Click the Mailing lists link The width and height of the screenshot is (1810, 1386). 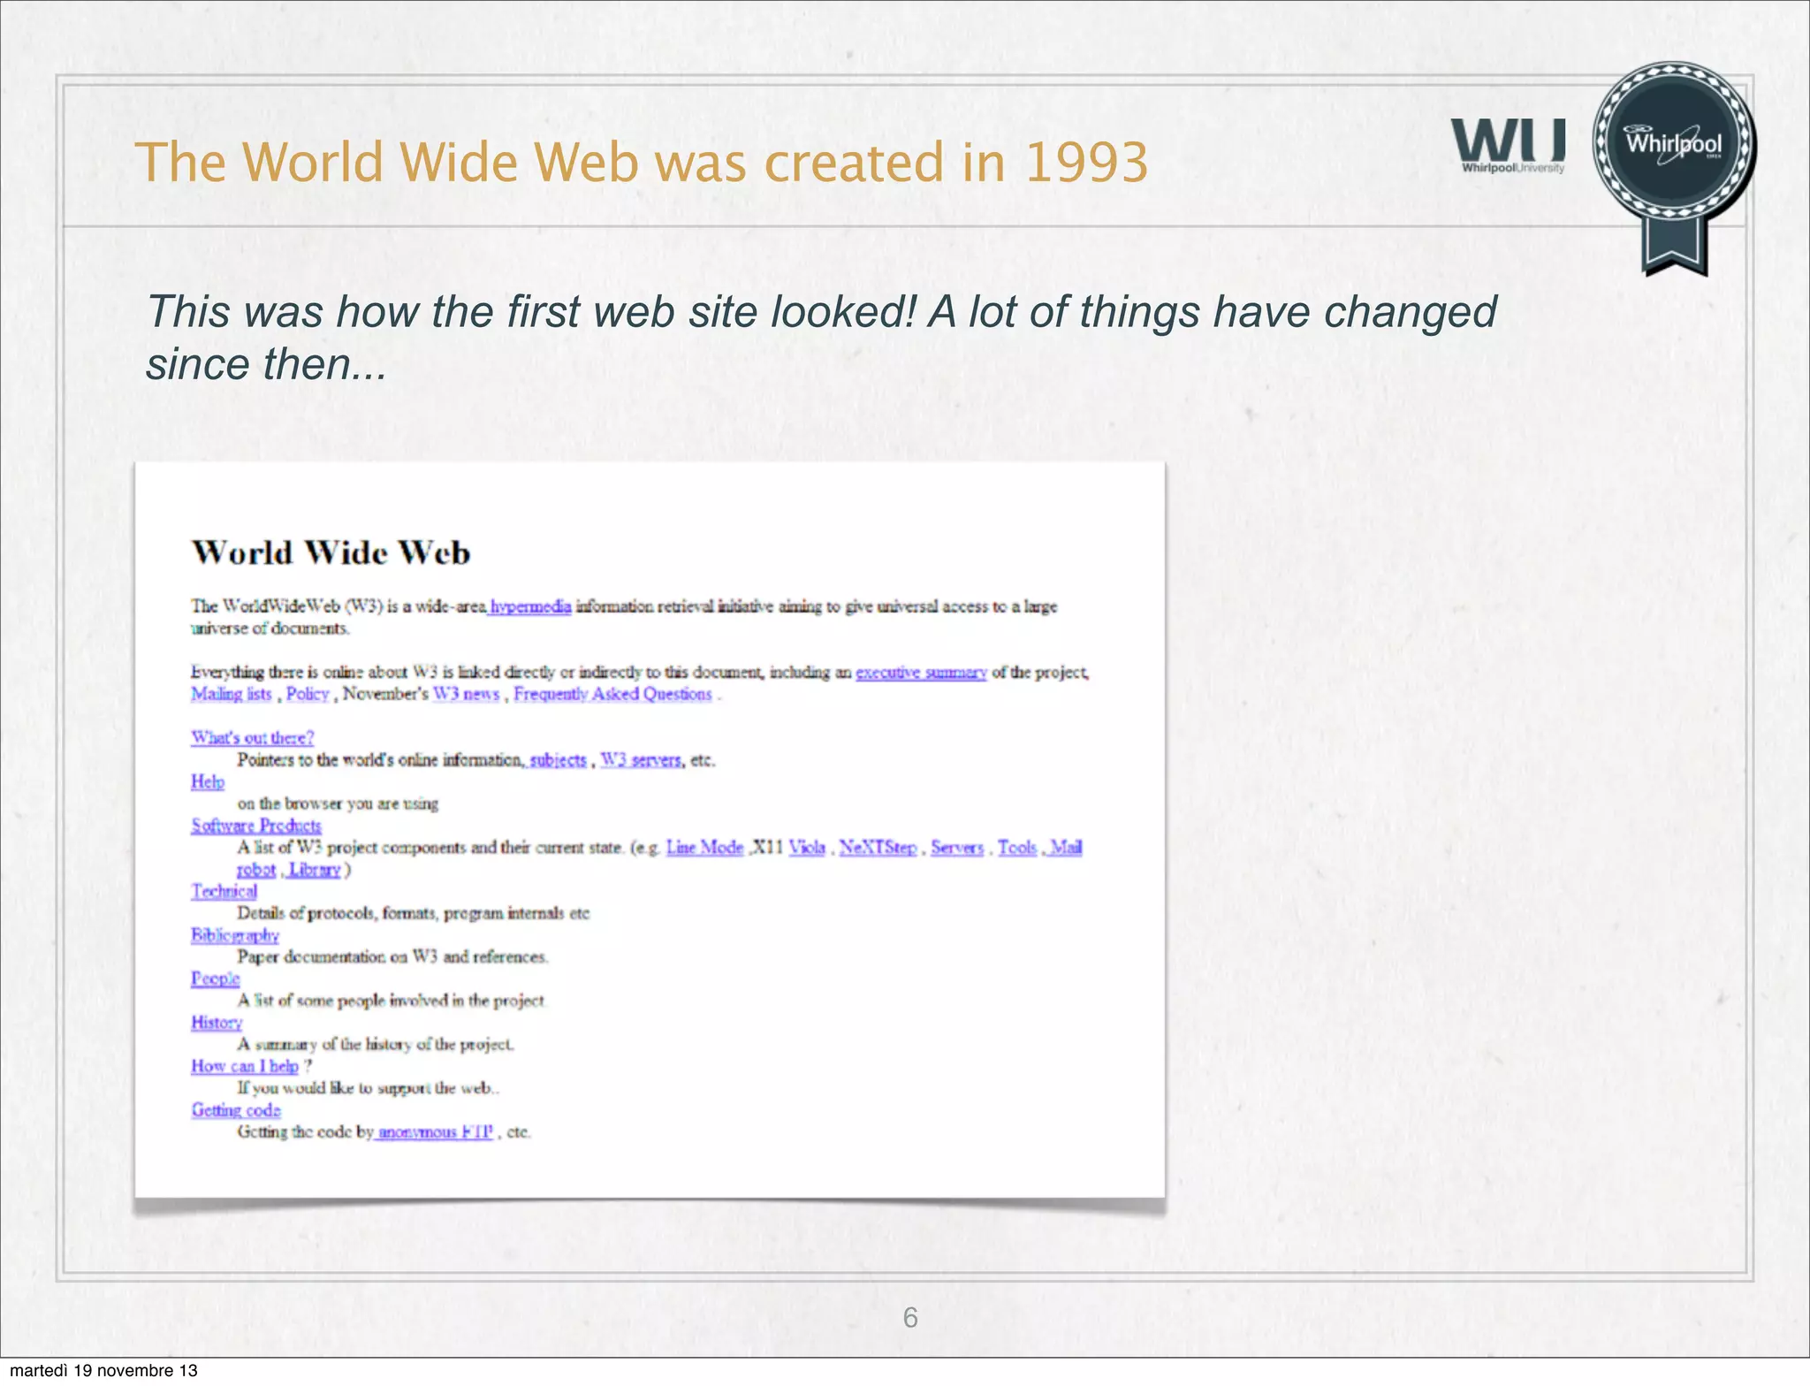pos(232,694)
